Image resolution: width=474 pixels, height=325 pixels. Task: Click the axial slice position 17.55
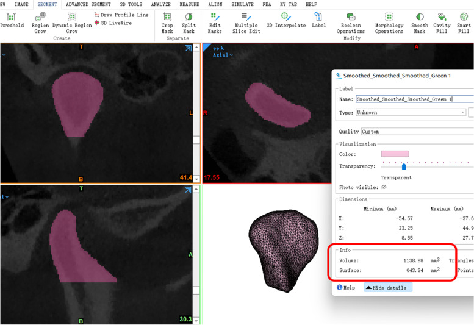pos(212,177)
